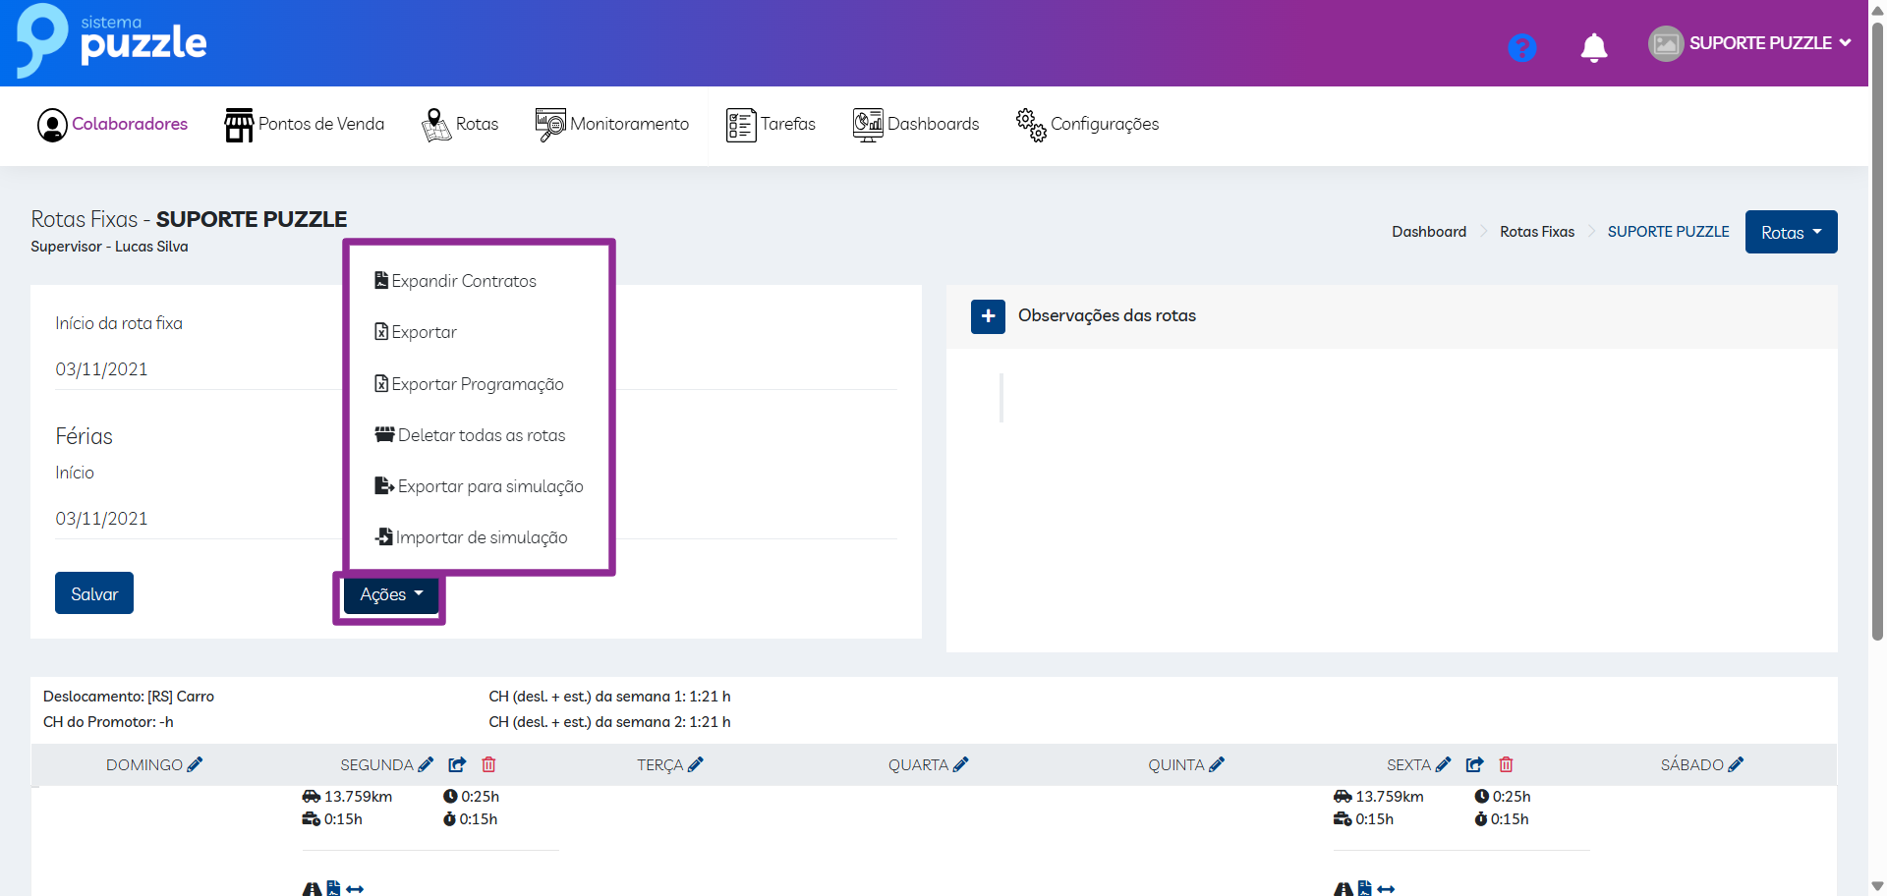
Task: Open the Rotas dropdown button at right
Action: [1791, 233]
